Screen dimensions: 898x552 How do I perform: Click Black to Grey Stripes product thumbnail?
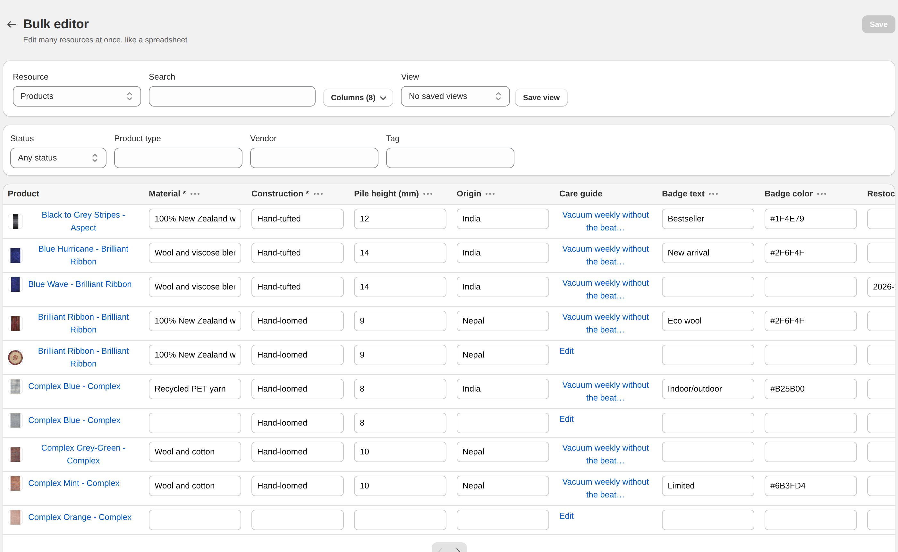click(x=15, y=221)
